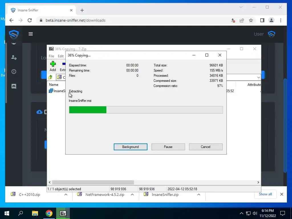Open a new Chrome tab
The image size is (292, 219).
coord(82,10)
